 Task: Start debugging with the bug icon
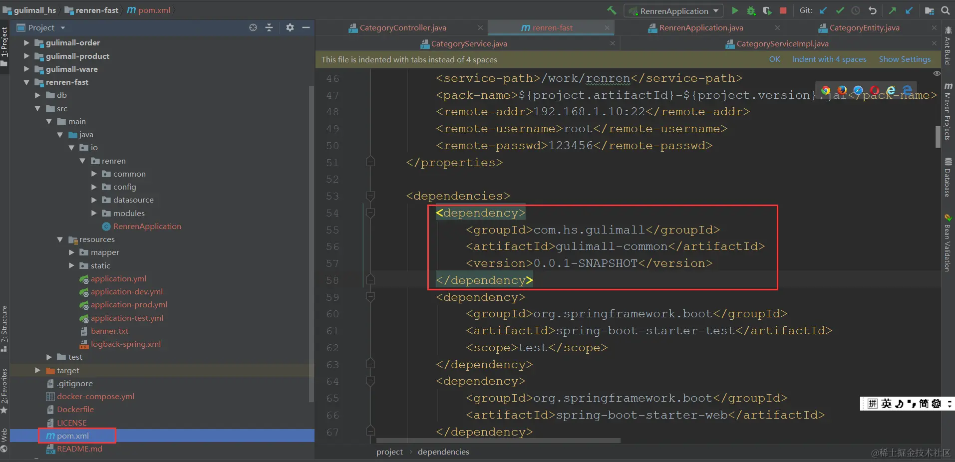coord(751,10)
